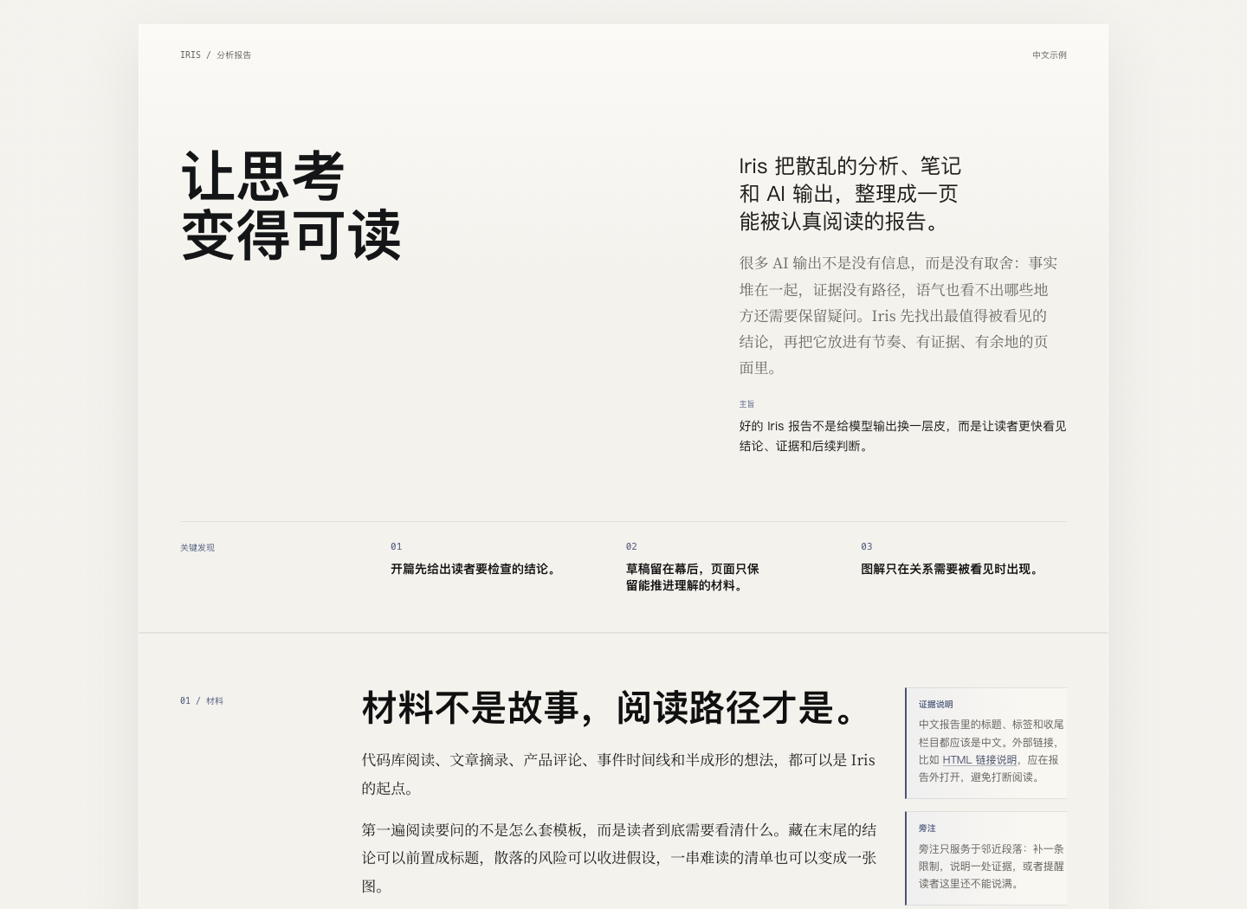Image resolution: width=1247 pixels, height=909 pixels.
Task: Click the finding 草稿留在幕后，页面只保留能推进理解的材料
Action: click(692, 577)
